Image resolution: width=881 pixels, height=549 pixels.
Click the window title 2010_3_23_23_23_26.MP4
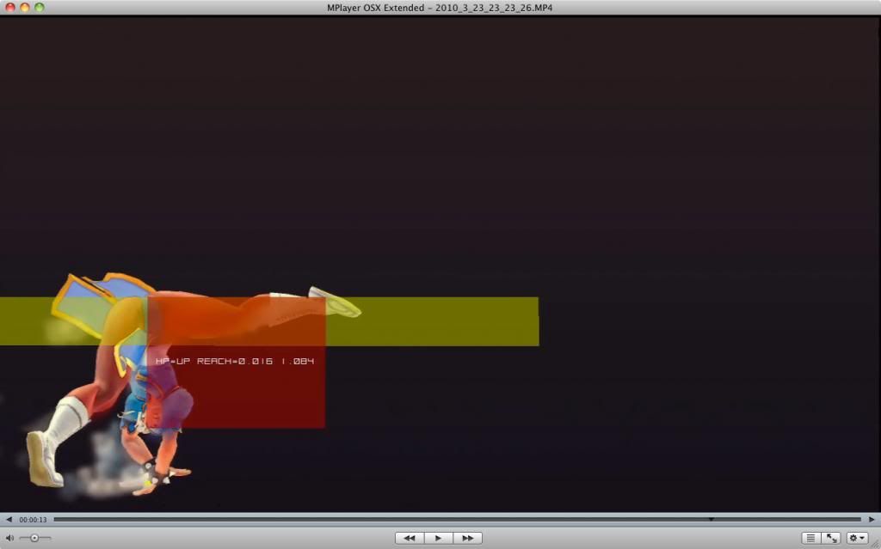point(494,8)
